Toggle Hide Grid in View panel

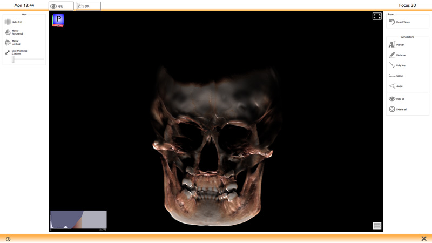(x=8, y=22)
